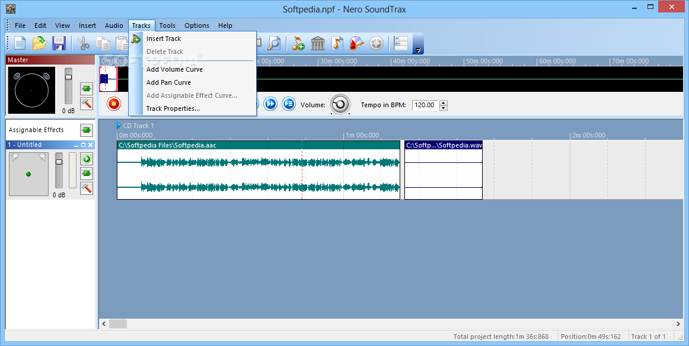This screenshot has width=689, height=346.
Task: Click the track list layout toolbar icon
Action: click(x=401, y=43)
